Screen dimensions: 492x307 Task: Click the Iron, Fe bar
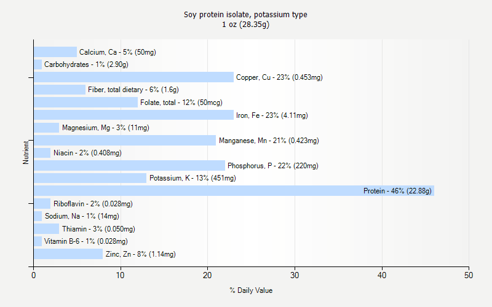click(x=133, y=115)
